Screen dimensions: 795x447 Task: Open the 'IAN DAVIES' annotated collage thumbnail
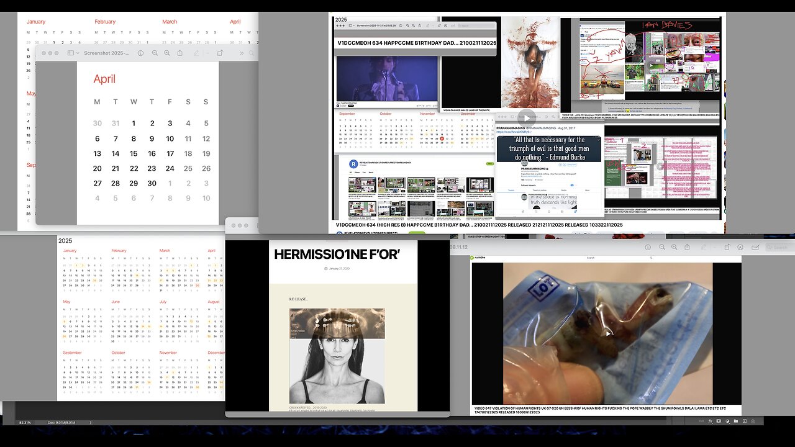[650, 58]
